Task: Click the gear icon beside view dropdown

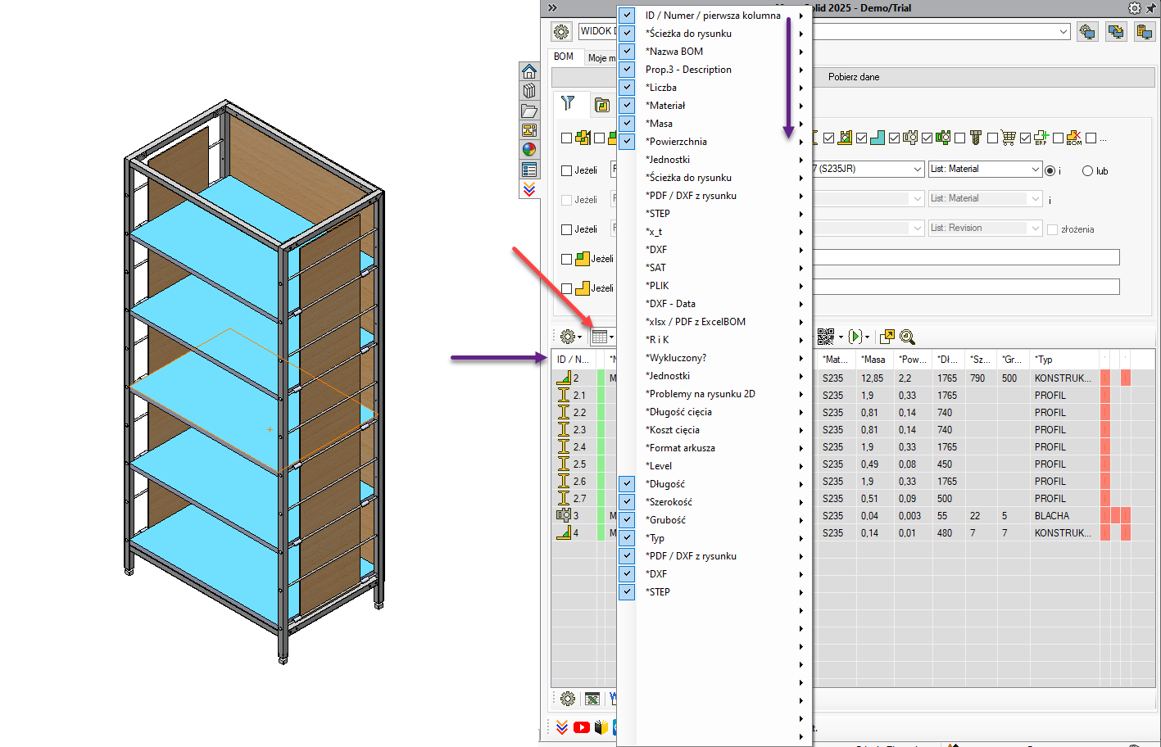Action: pos(561,32)
